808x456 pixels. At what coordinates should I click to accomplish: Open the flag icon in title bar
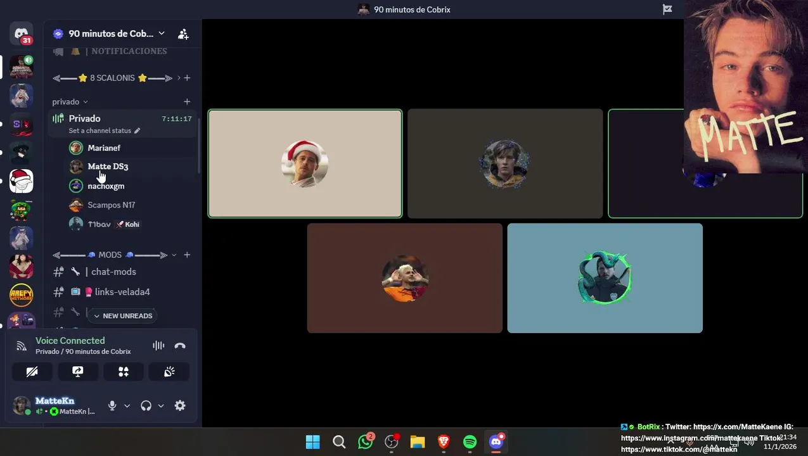point(667,9)
